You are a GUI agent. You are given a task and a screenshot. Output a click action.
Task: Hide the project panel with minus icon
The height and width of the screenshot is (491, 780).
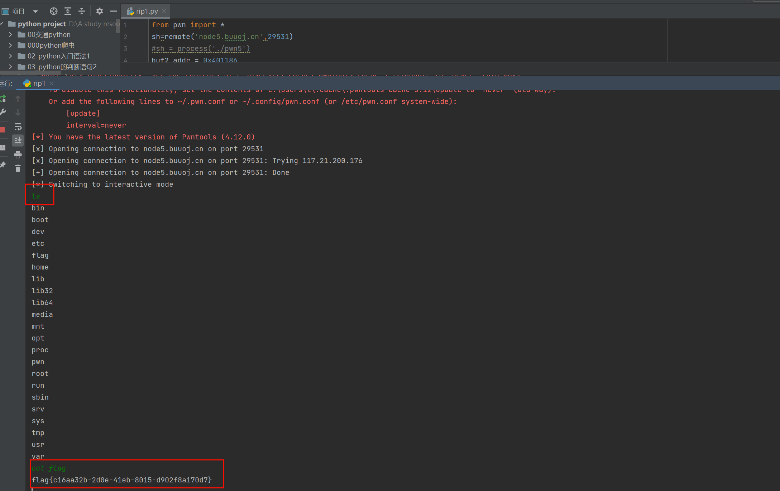click(113, 11)
